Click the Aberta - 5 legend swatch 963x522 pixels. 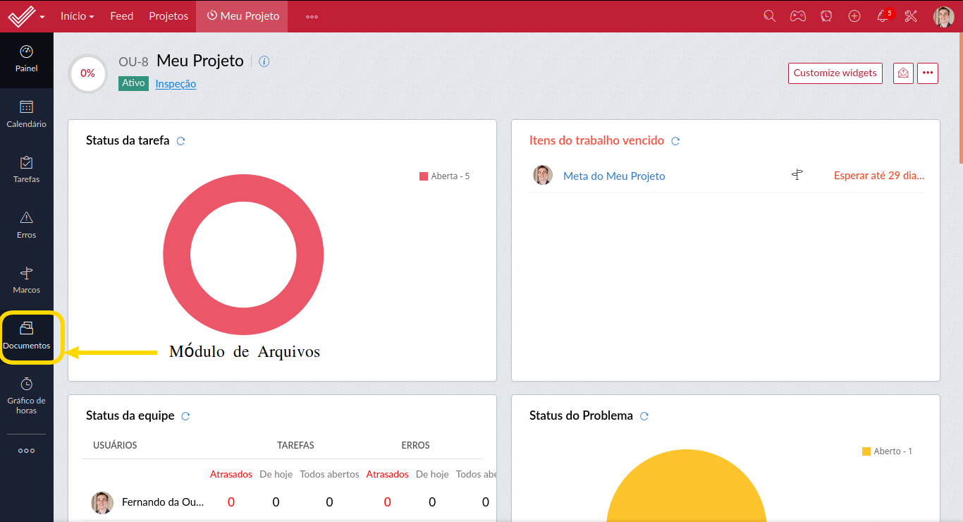[424, 176]
